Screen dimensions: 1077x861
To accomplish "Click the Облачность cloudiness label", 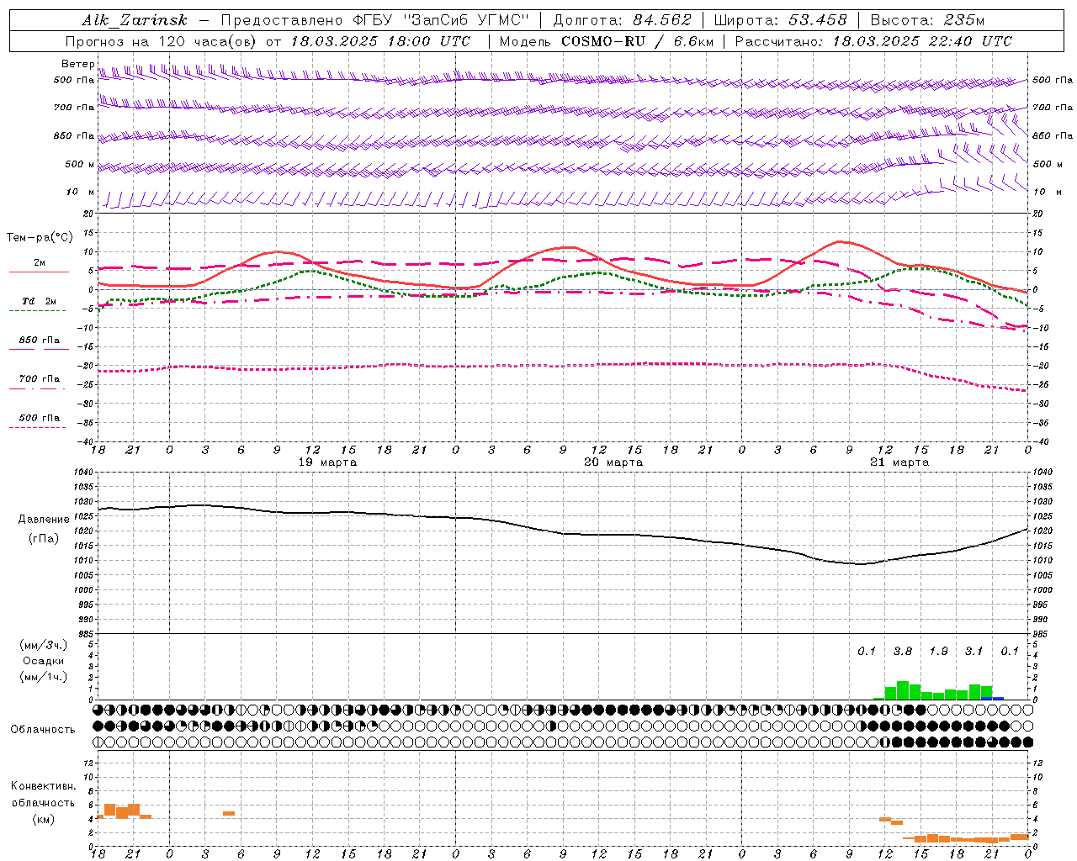I will click(x=43, y=730).
